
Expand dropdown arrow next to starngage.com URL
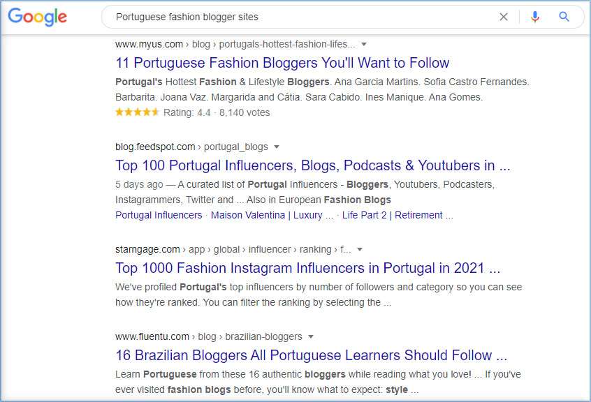click(x=360, y=250)
